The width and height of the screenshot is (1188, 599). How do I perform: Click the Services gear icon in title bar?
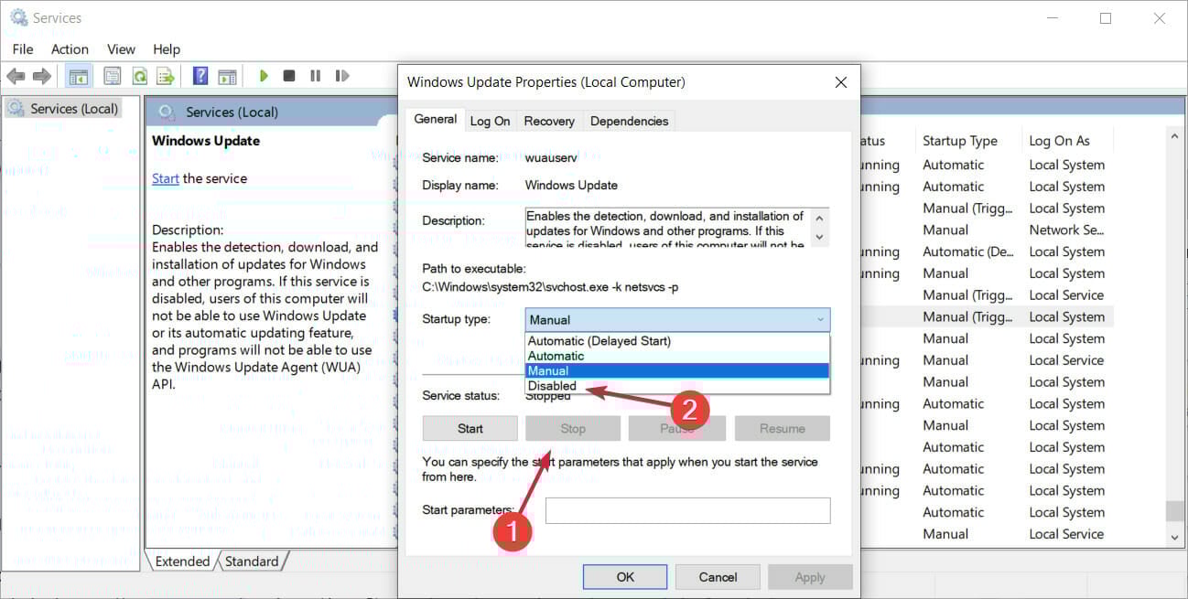[x=18, y=17]
